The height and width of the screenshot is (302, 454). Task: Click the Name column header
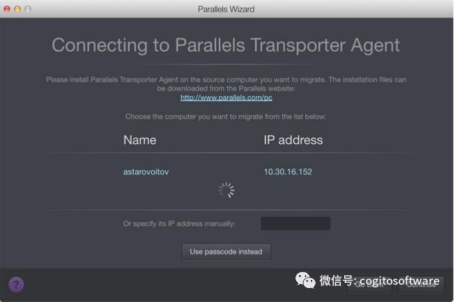(140, 140)
